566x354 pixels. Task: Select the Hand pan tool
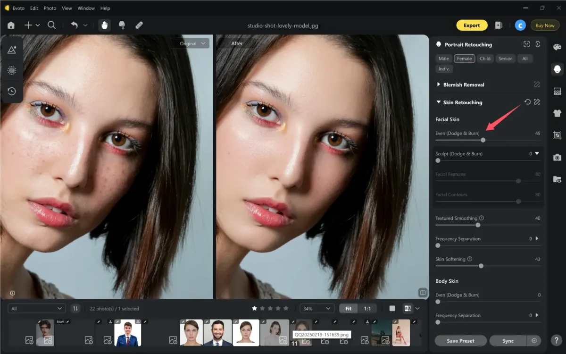pos(104,25)
